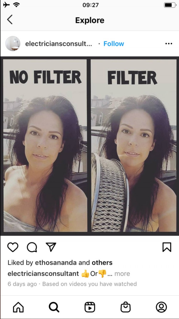Tap the Filter photo with air filter
This screenshot has height=319, width=179.
(x=134, y=146)
